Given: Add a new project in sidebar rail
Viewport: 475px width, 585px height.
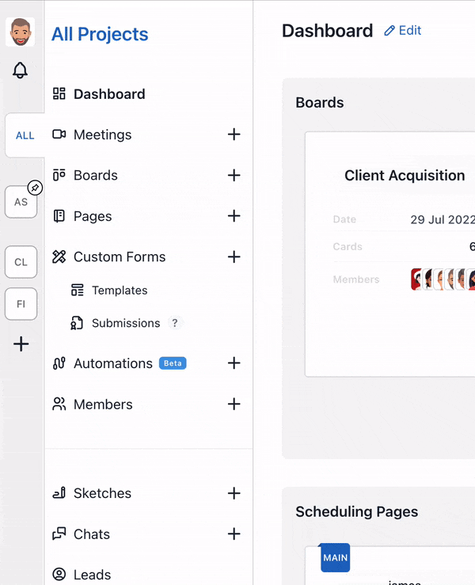Looking at the screenshot, I should coord(21,344).
